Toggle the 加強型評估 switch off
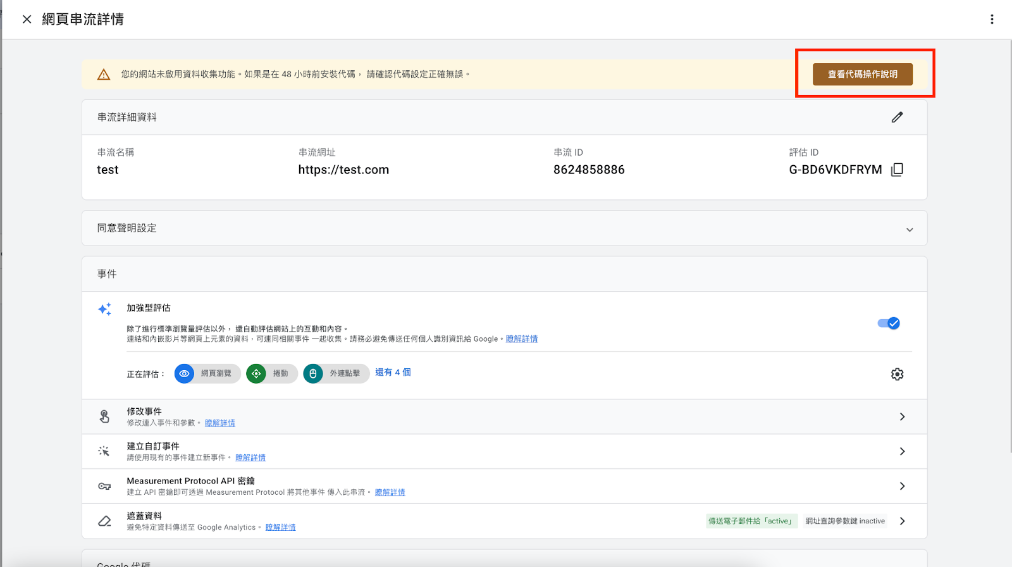Viewport: 1012px width, 567px height. point(889,323)
